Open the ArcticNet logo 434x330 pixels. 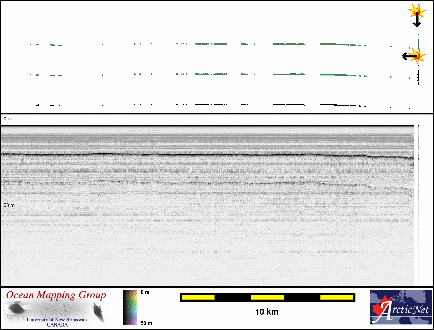[x=400, y=307]
